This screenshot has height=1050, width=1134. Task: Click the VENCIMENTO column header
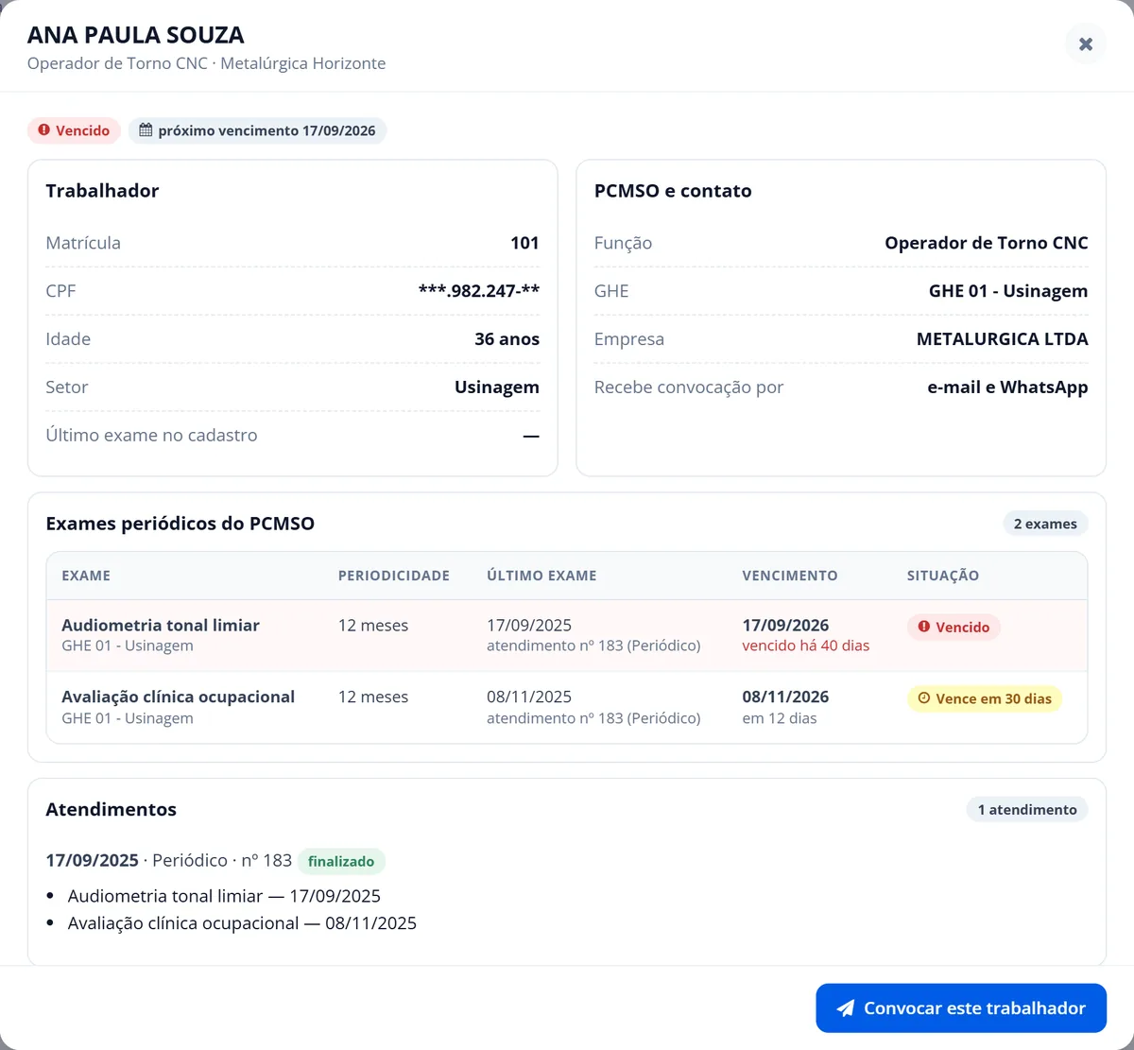tap(790, 576)
